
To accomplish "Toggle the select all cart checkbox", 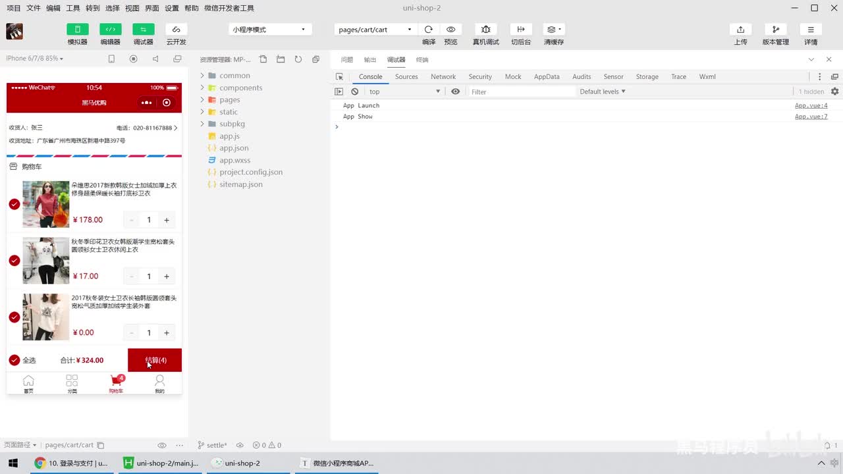I will click(x=14, y=360).
